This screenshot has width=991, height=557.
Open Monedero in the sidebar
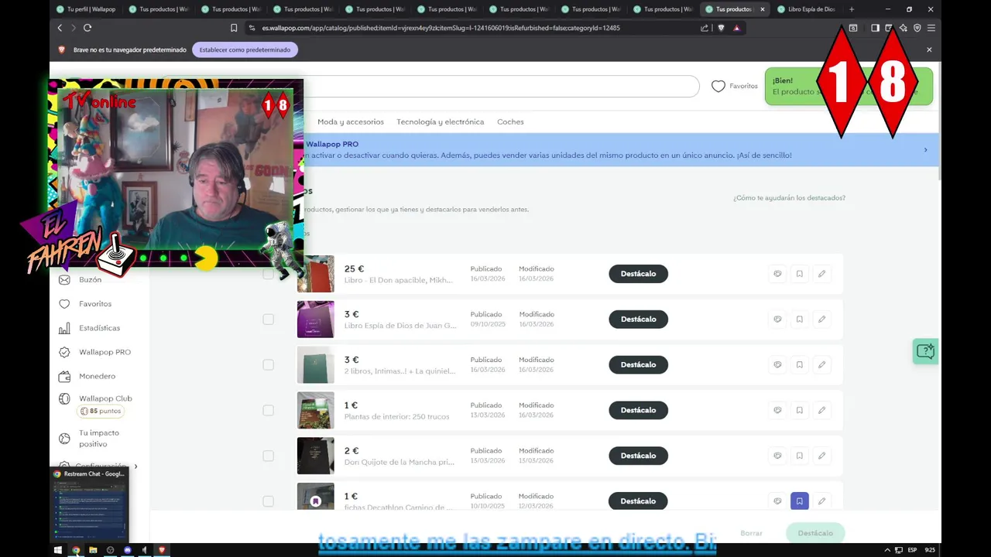[87, 376]
